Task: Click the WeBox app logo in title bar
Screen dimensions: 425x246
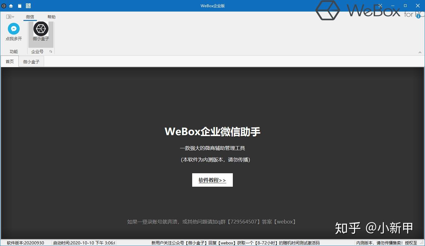Action: pos(4,6)
